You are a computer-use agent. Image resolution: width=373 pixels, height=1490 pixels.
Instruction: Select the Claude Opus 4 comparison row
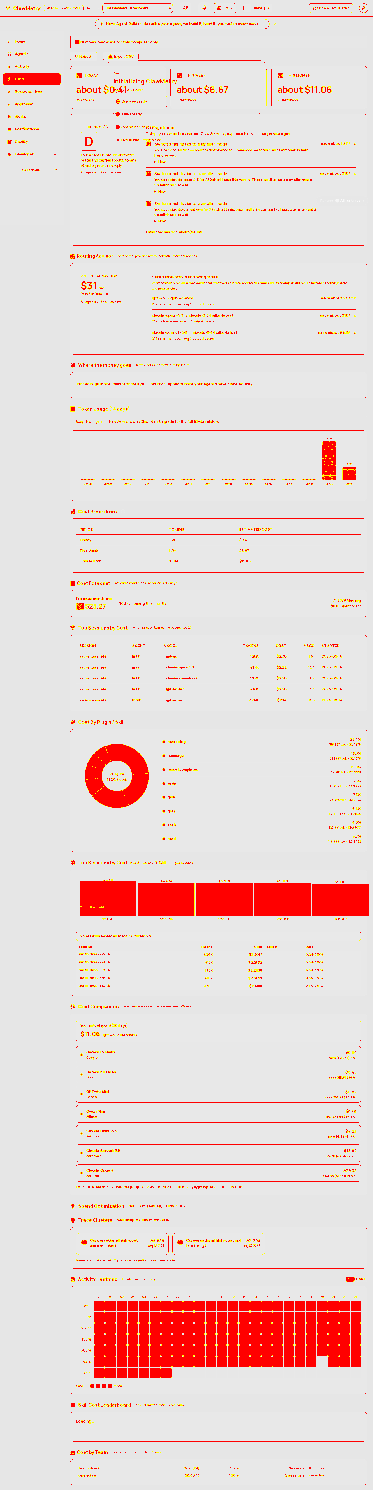tap(219, 1172)
